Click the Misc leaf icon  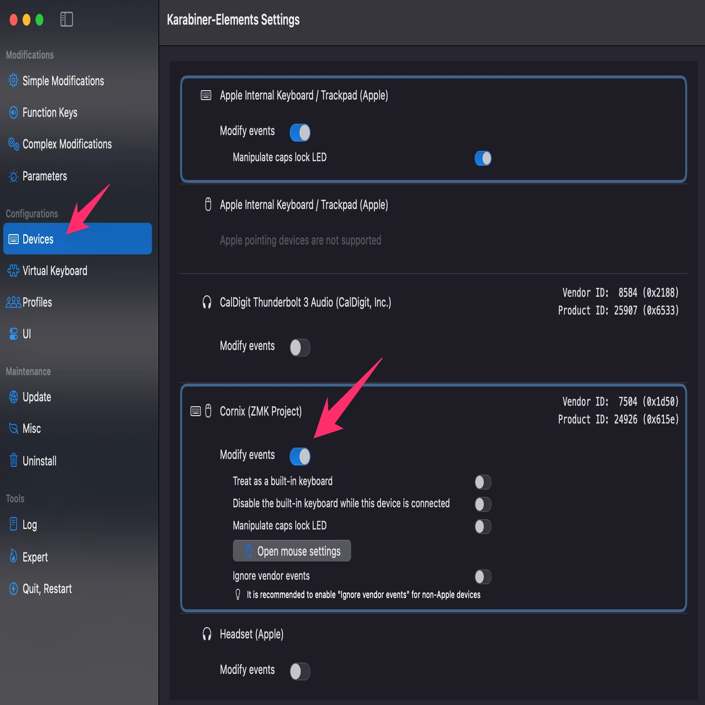(13, 428)
